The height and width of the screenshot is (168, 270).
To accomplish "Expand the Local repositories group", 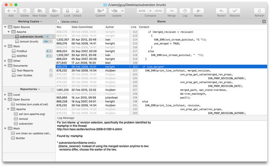I will (5, 95).
